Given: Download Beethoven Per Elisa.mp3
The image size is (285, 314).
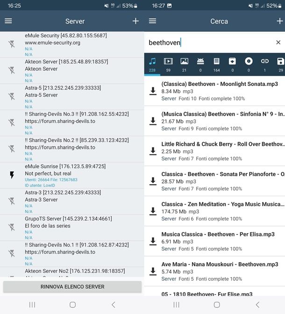Looking at the screenshot, I should (153, 241).
